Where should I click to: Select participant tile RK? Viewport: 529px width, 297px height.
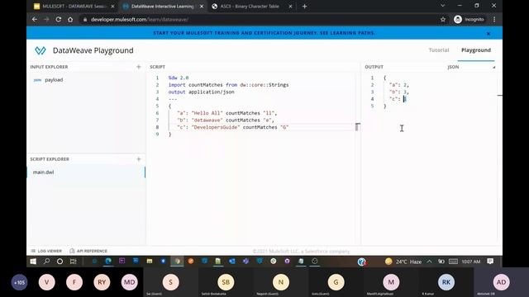click(x=446, y=282)
